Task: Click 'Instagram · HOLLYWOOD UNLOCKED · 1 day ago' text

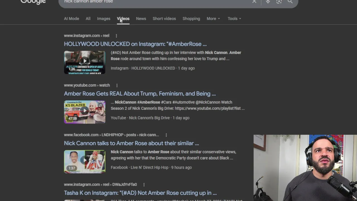Action: click(x=153, y=68)
